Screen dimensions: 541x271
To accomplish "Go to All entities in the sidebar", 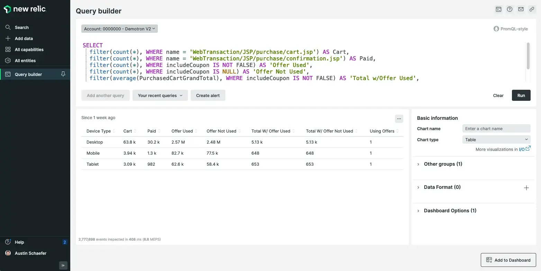I will [x=25, y=60].
